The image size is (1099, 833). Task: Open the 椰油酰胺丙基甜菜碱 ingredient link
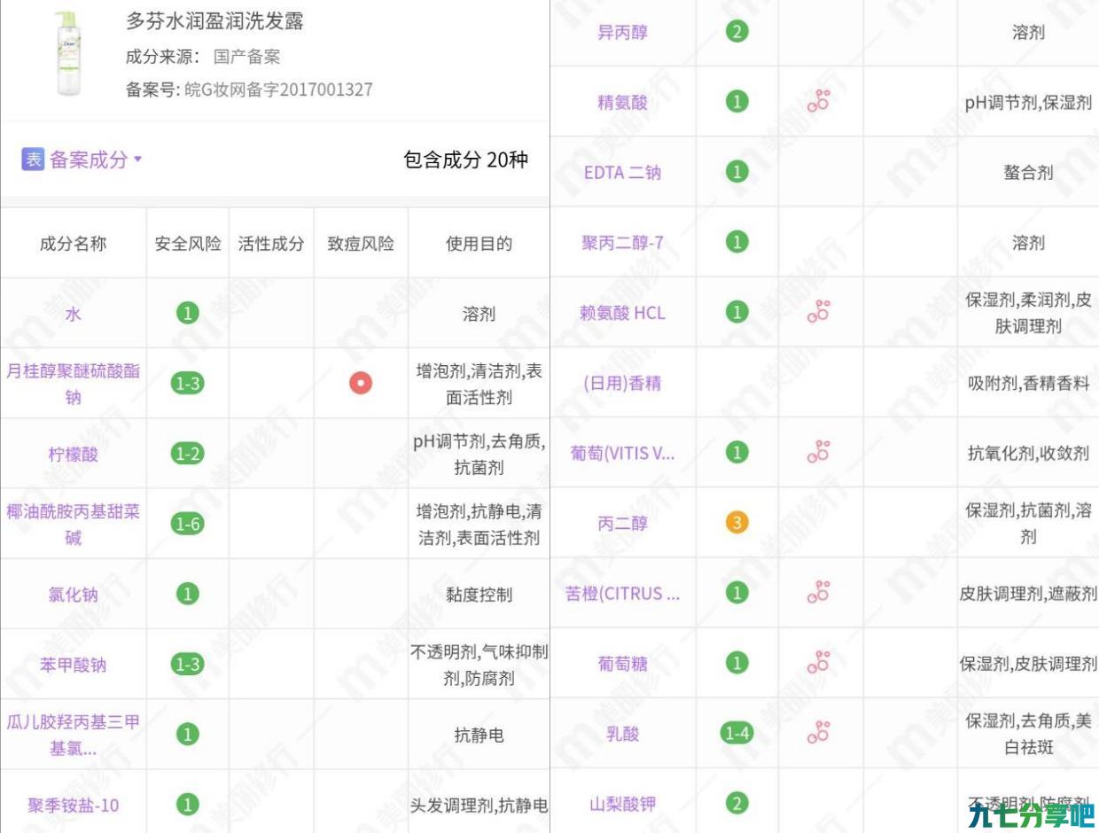pos(73,524)
